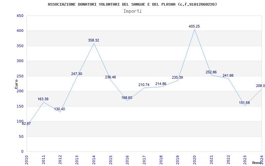
Task: Click the 2016 x-axis tick label
Action: 127,160
